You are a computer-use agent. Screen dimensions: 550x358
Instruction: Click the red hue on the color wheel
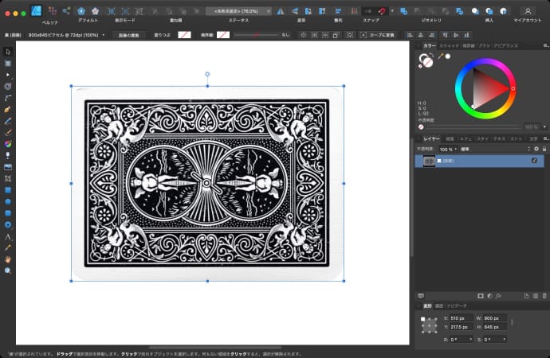(513, 88)
